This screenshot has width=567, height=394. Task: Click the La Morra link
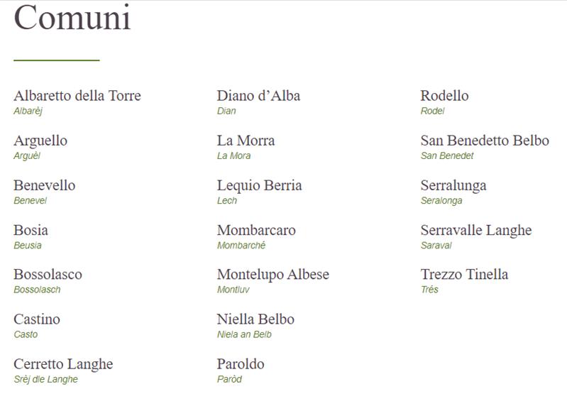point(246,141)
